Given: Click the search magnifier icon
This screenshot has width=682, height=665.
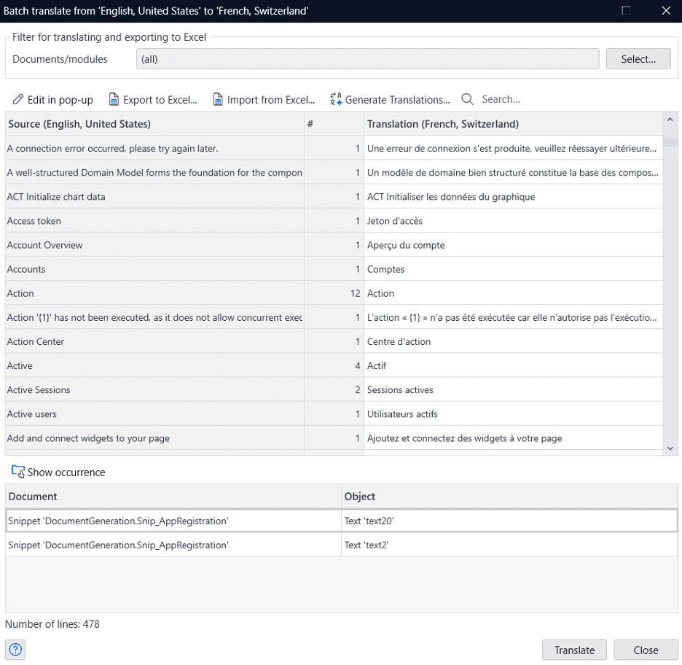Looking at the screenshot, I should [x=468, y=99].
